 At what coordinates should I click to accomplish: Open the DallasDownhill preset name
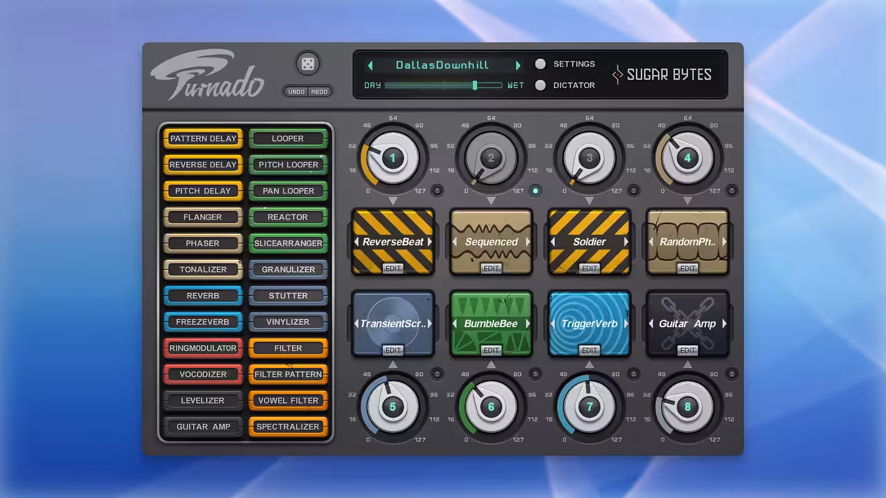click(442, 65)
